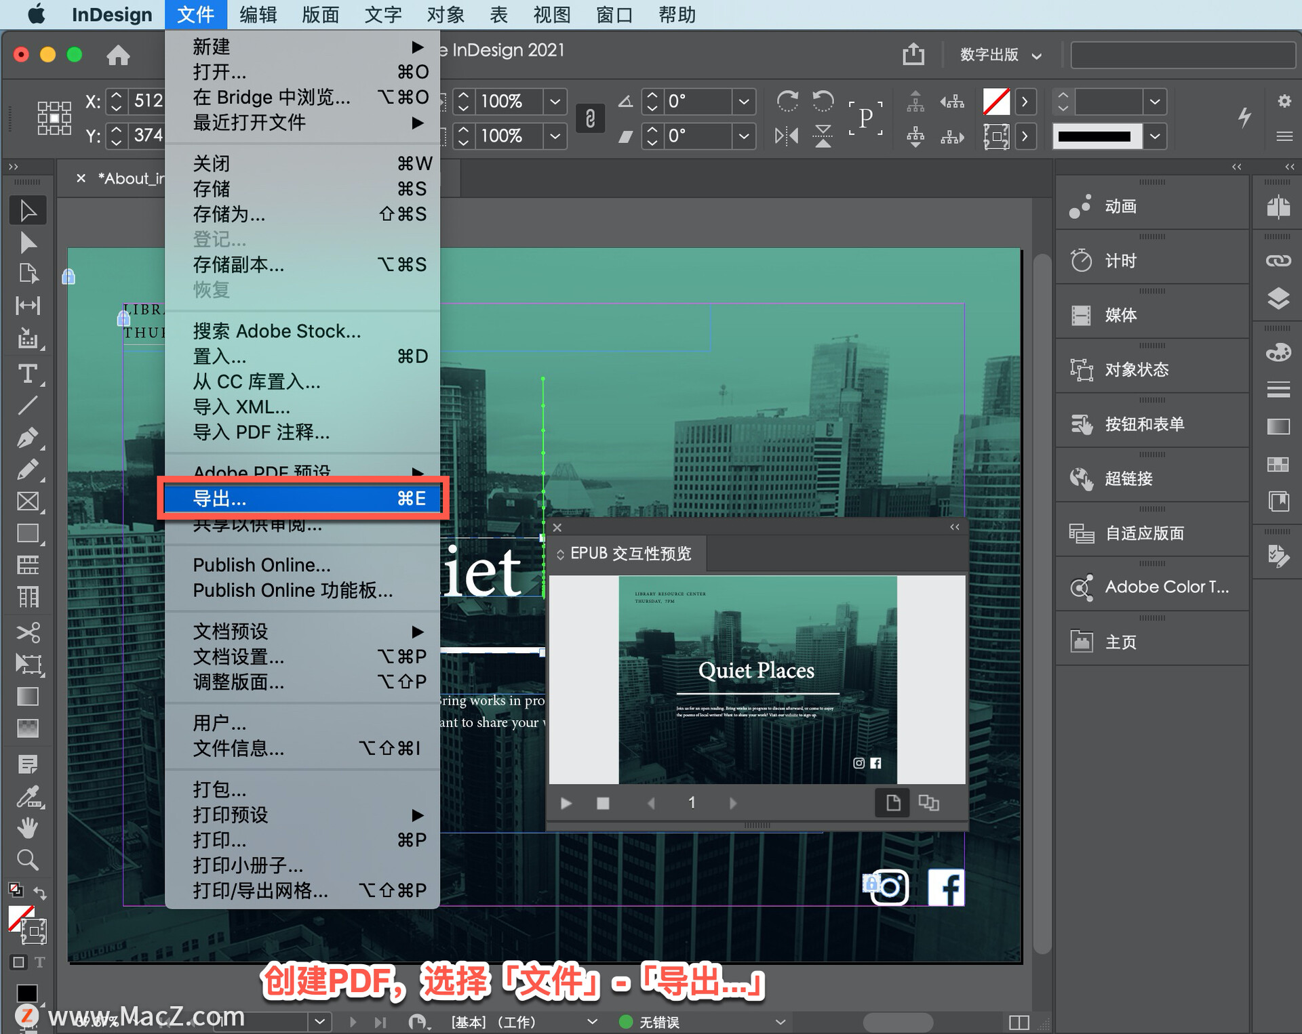The width and height of the screenshot is (1302, 1034).
Task: Click next page arrow in EPUB preview
Action: click(732, 803)
